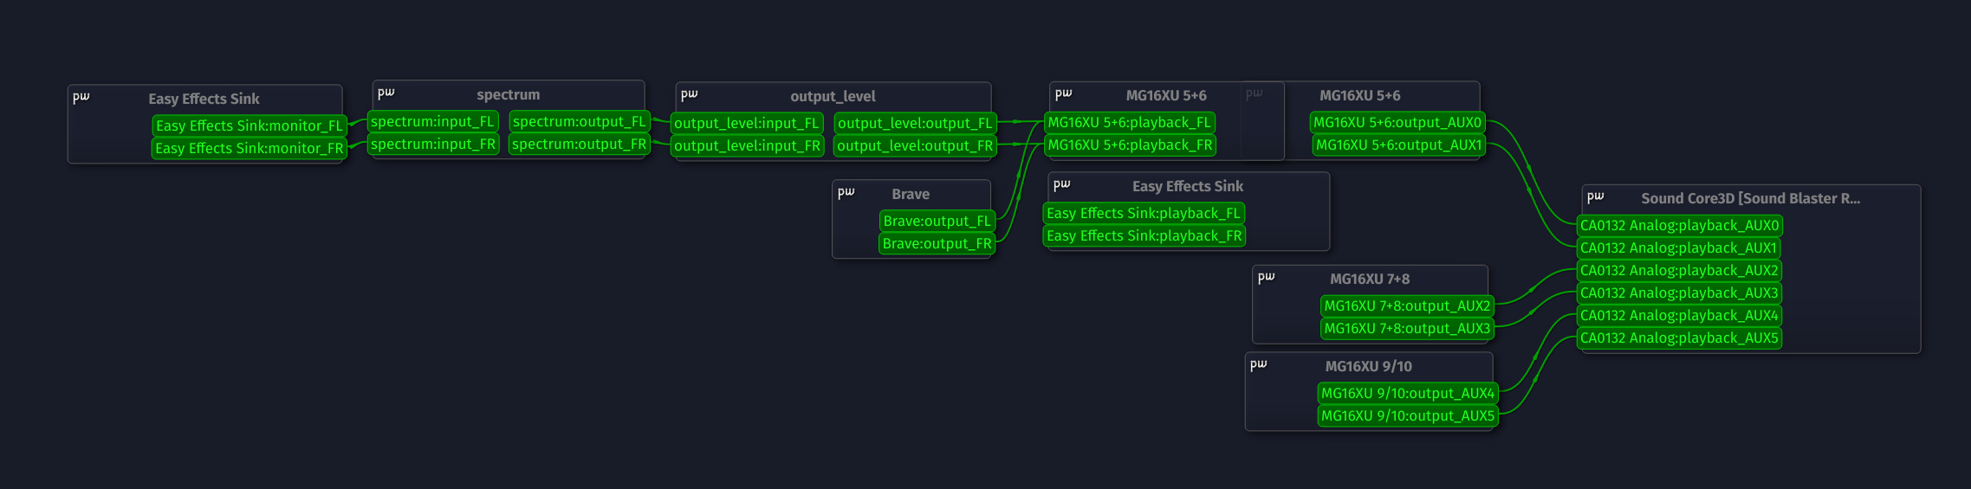Select the MG16XU 7+8:output_AUX2 port

point(1408,306)
